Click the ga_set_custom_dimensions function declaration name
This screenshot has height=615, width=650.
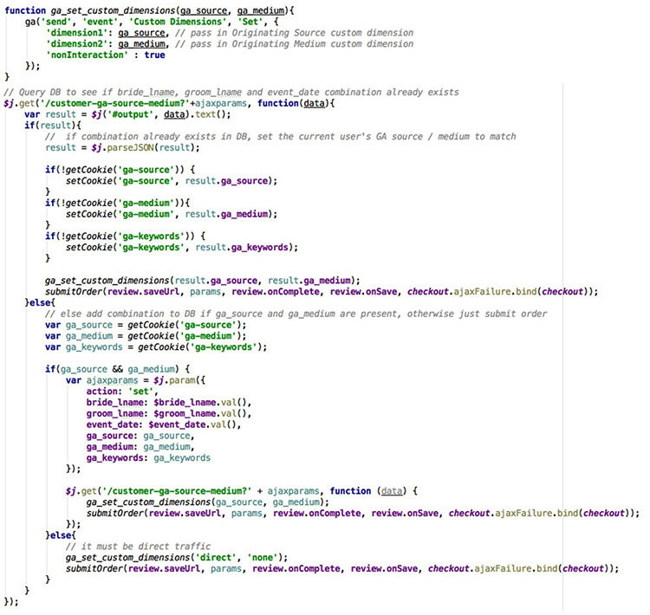pos(113,10)
